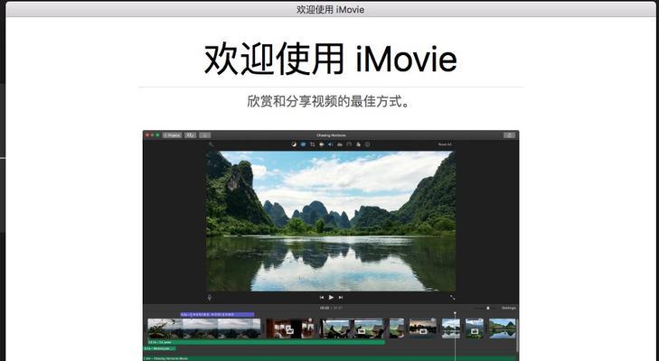The image size is (659, 361).
Task: Skip to next clip in viewer
Action: [x=341, y=297]
